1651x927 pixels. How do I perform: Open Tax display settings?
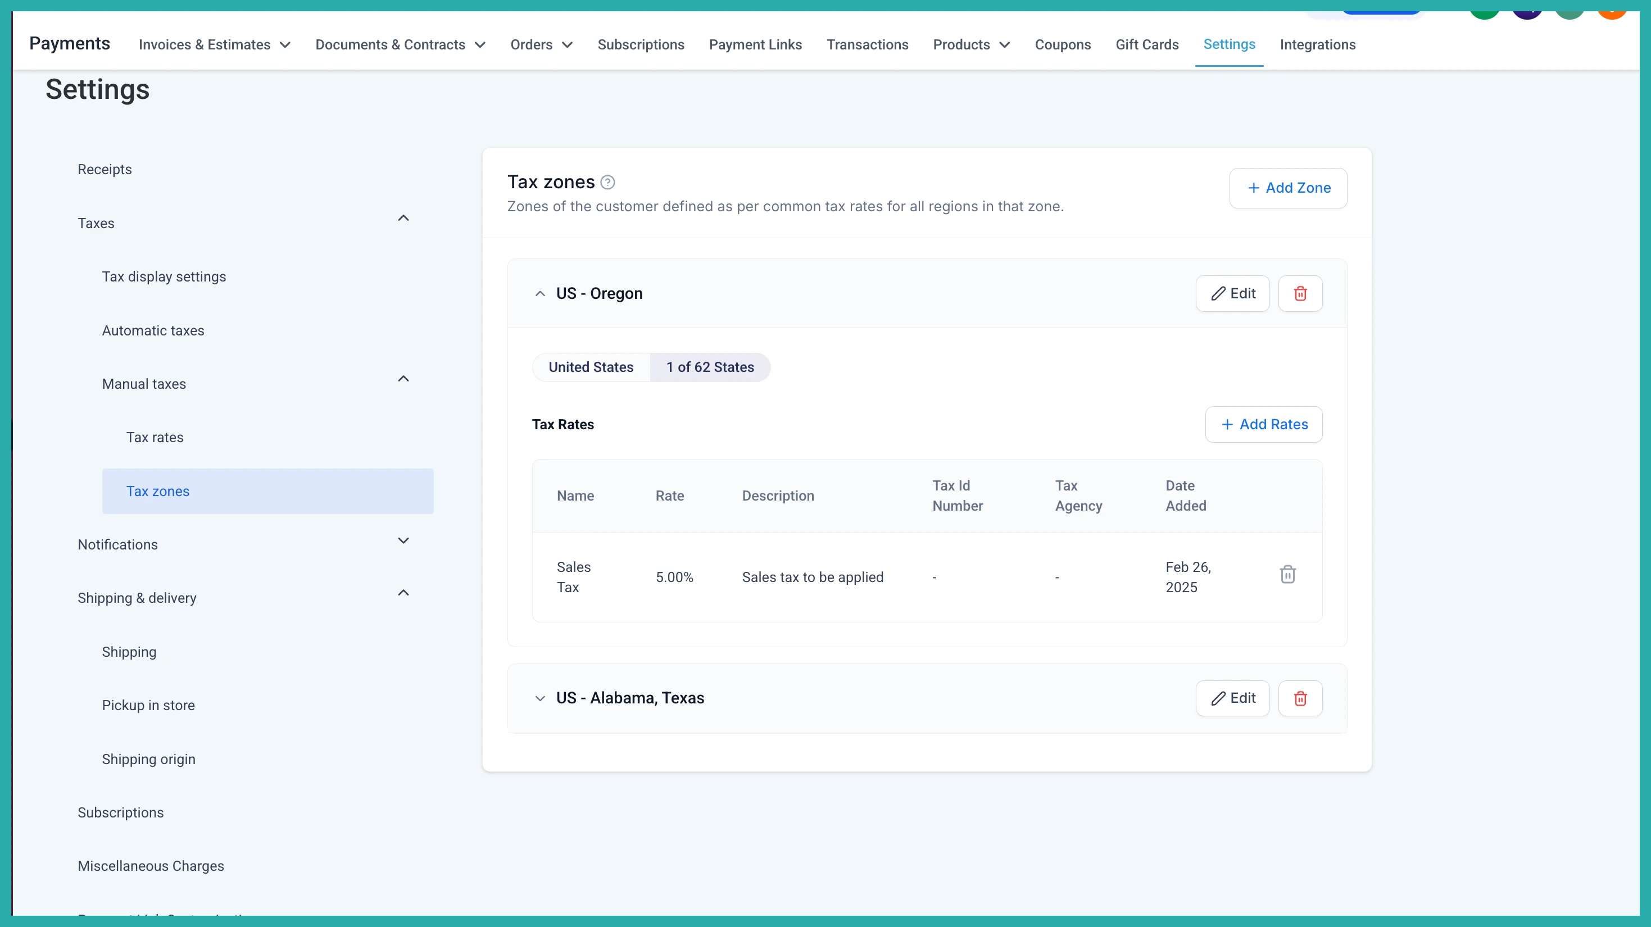click(x=164, y=277)
